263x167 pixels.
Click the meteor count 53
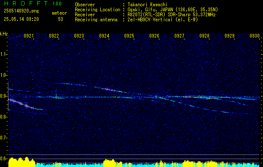61,19
